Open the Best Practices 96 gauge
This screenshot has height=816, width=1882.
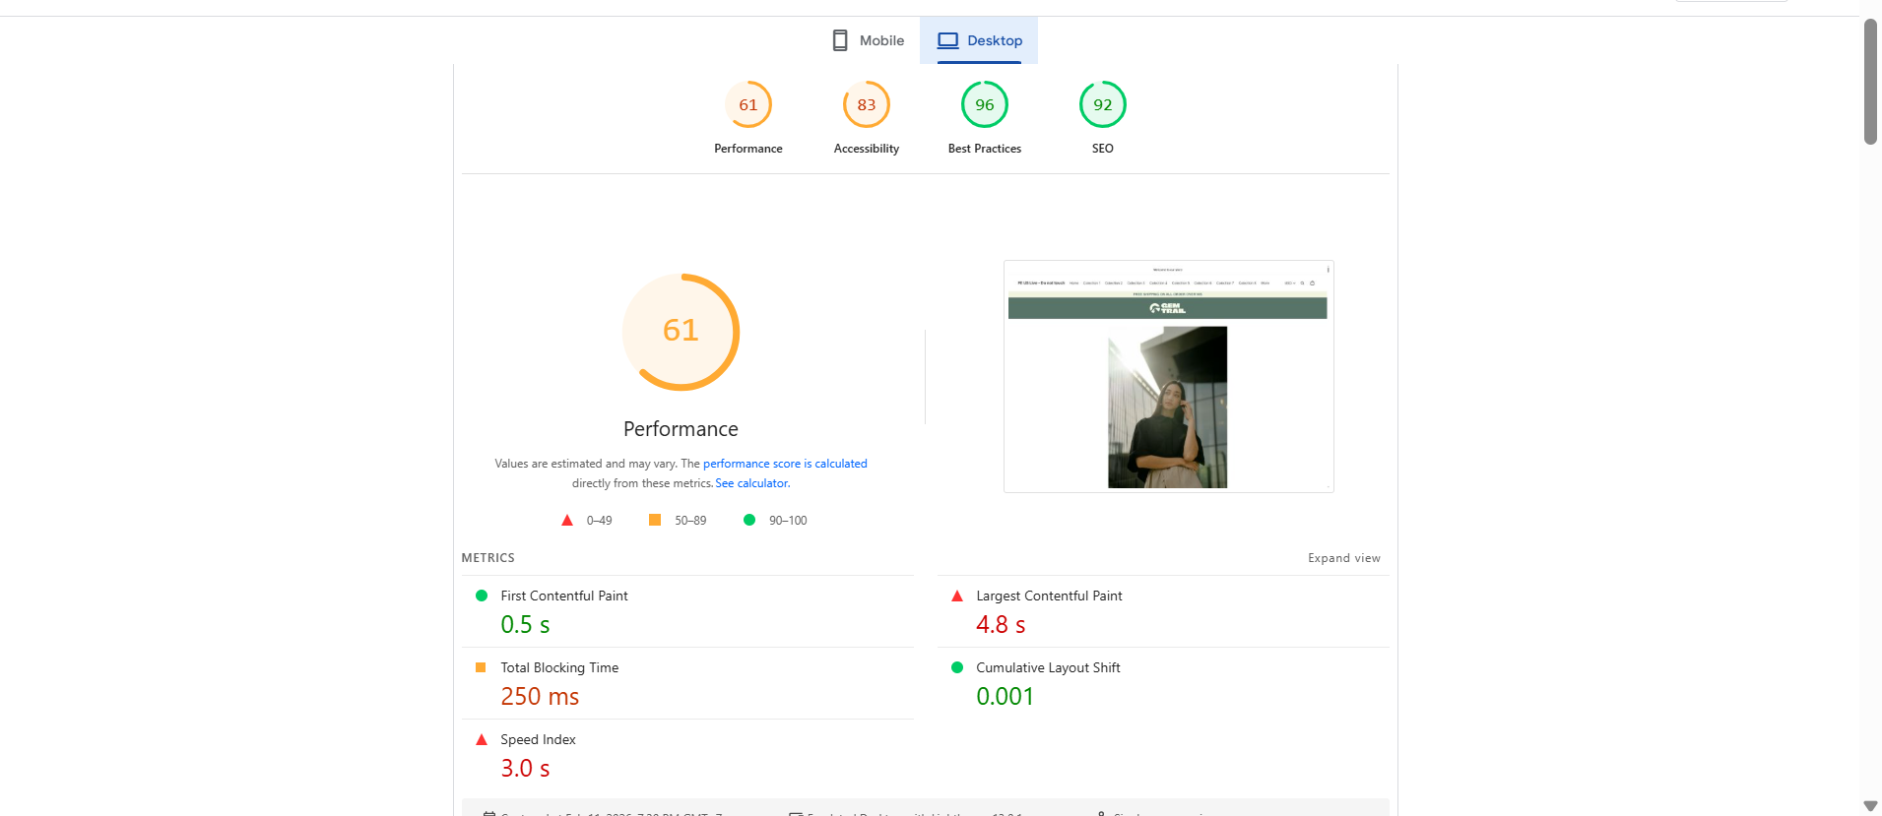point(985,105)
